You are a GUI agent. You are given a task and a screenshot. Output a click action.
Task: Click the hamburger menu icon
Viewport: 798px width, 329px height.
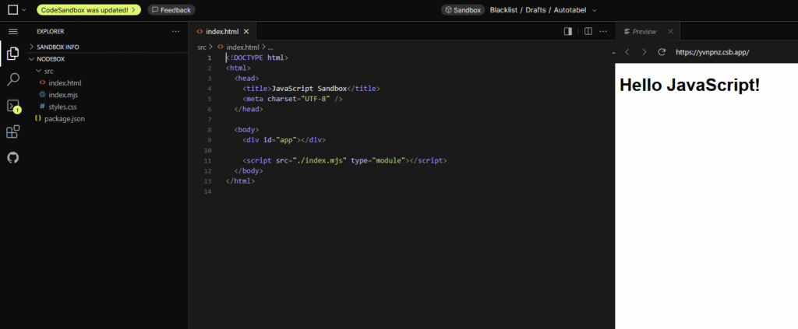[12, 31]
